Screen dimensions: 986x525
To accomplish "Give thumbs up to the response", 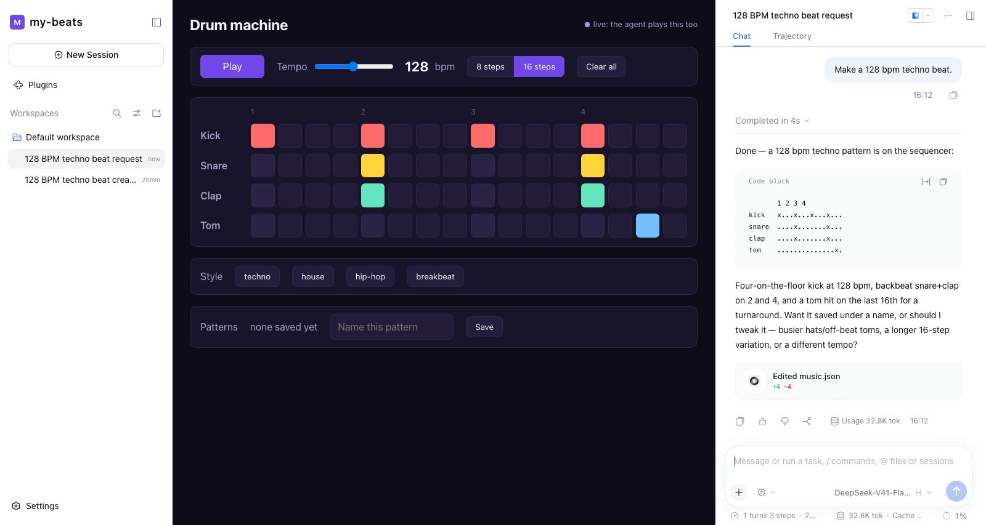I will [x=762, y=421].
